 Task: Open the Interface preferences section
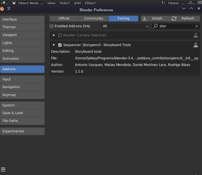22,20
